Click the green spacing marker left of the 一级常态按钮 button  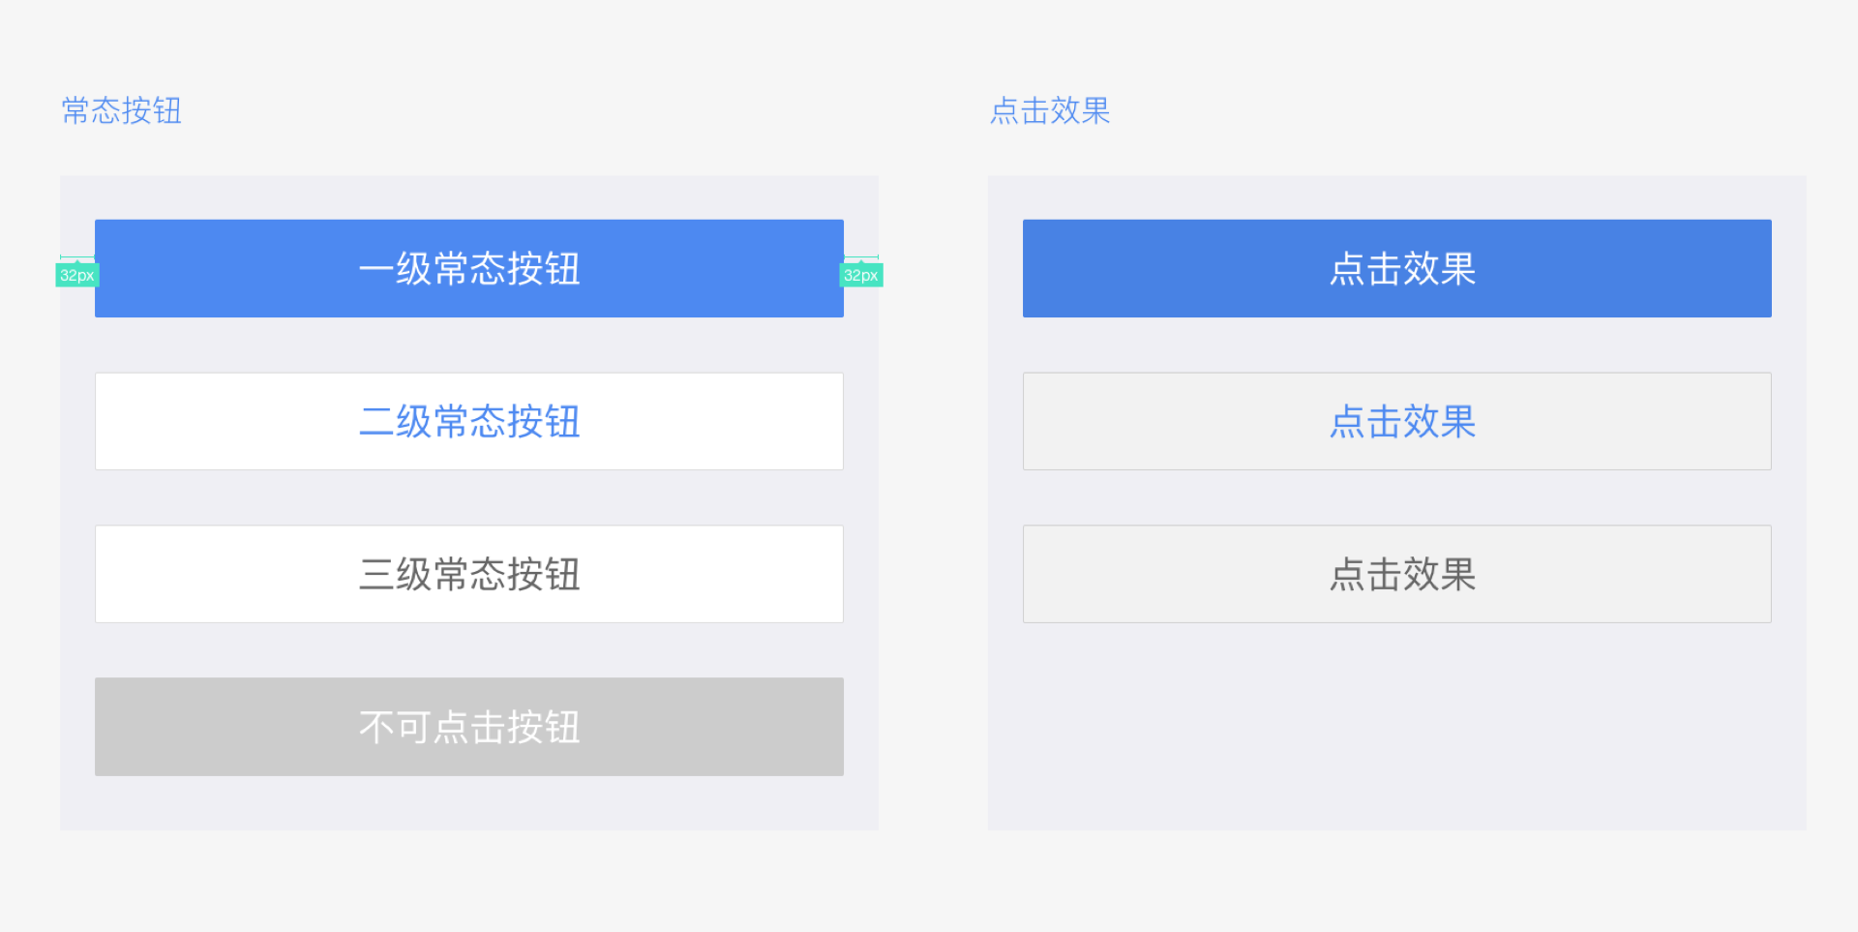point(77,275)
